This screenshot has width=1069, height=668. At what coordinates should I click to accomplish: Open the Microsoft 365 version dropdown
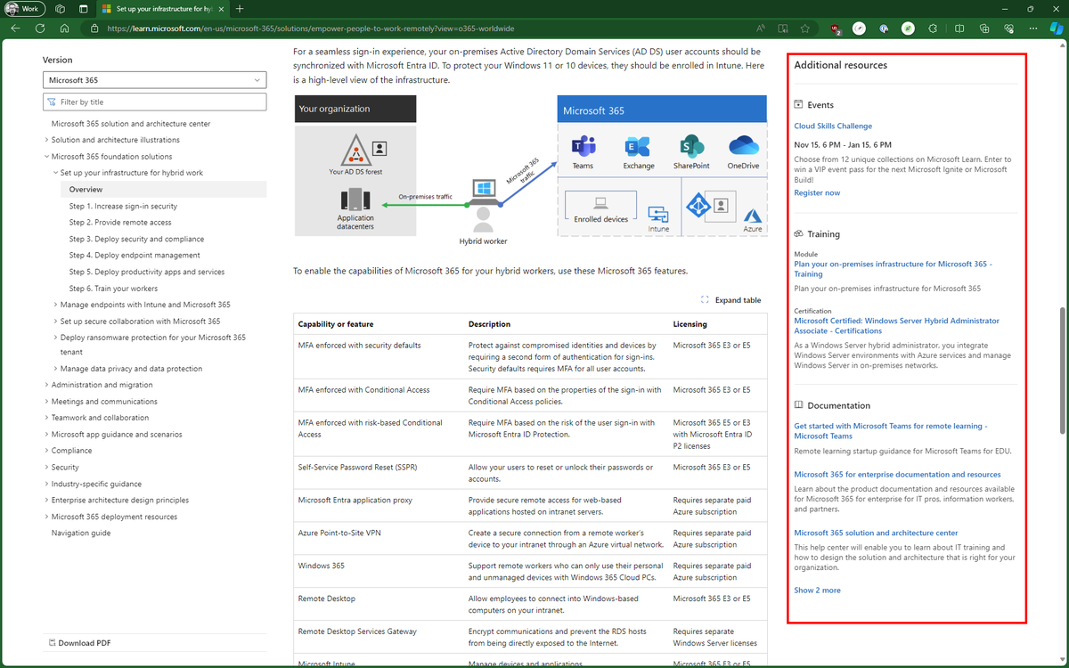(155, 80)
